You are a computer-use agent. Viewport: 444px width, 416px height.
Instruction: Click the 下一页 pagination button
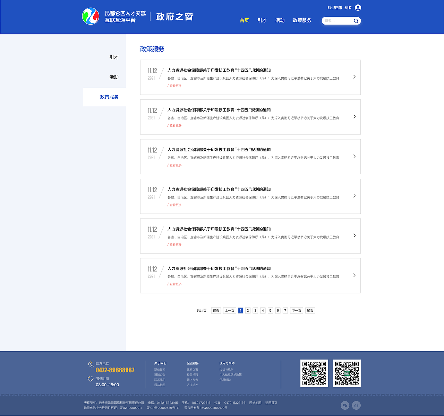point(296,310)
